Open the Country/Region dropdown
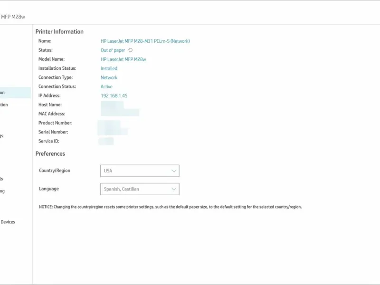This screenshot has height=285, width=380. [140, 171]
